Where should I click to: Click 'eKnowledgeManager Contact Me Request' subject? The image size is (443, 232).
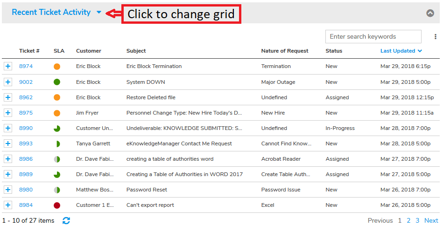179,144
